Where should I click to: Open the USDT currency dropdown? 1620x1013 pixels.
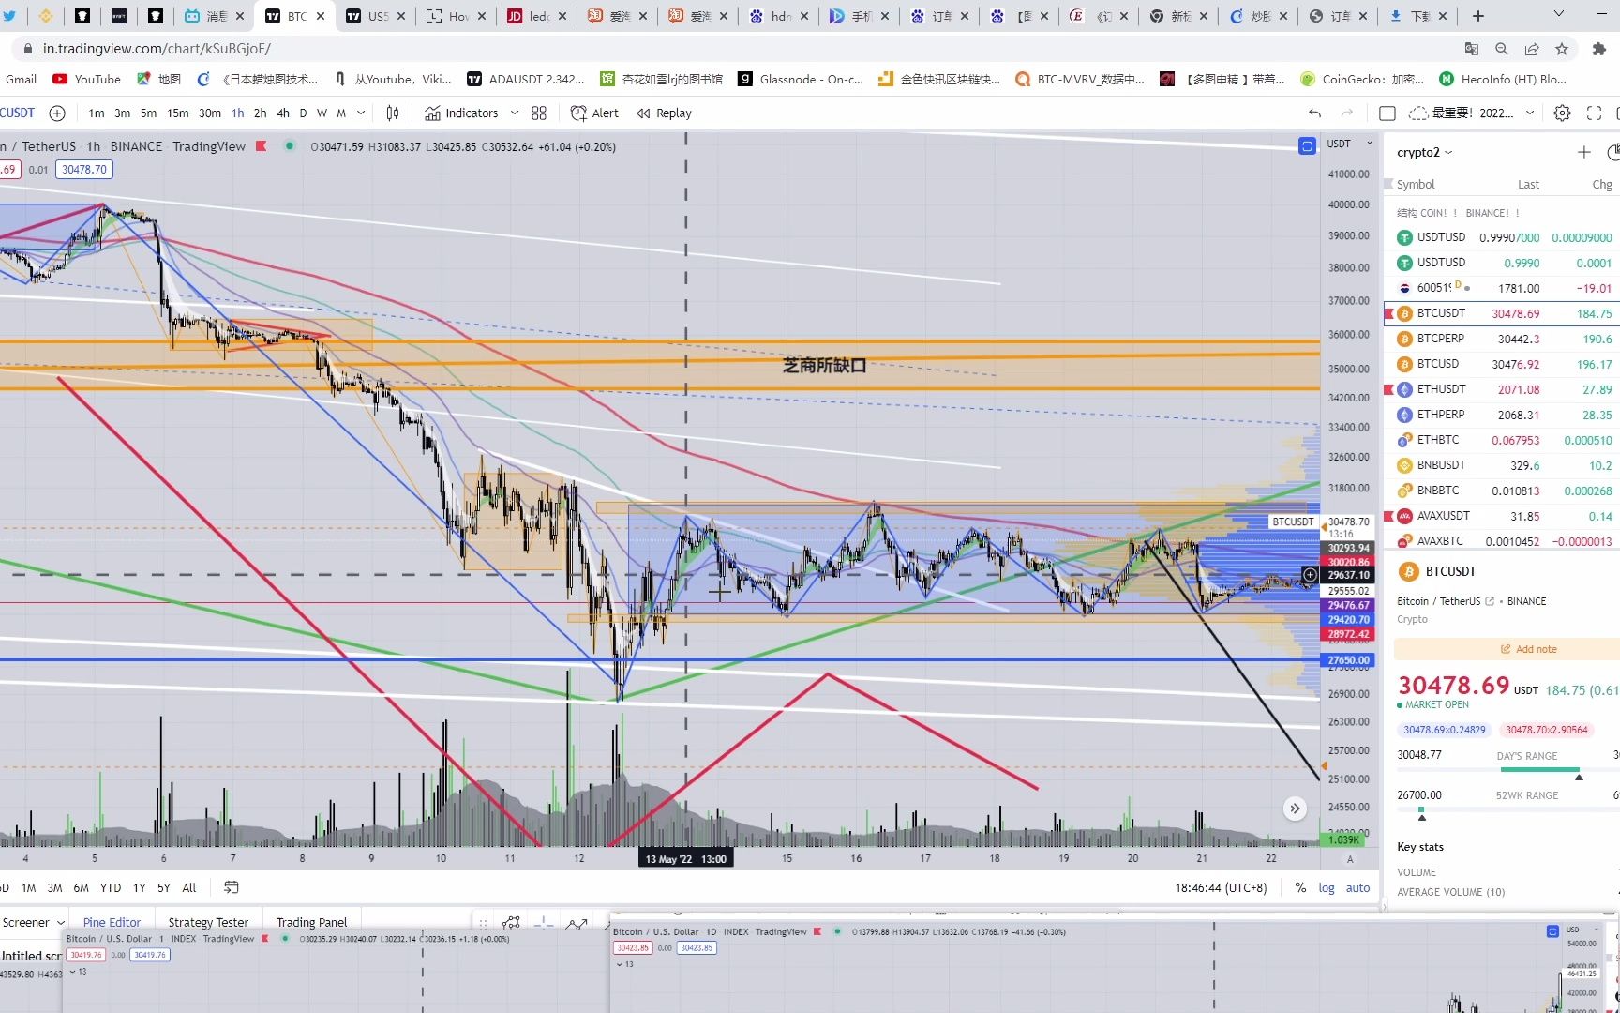(x=1348, y=144)
